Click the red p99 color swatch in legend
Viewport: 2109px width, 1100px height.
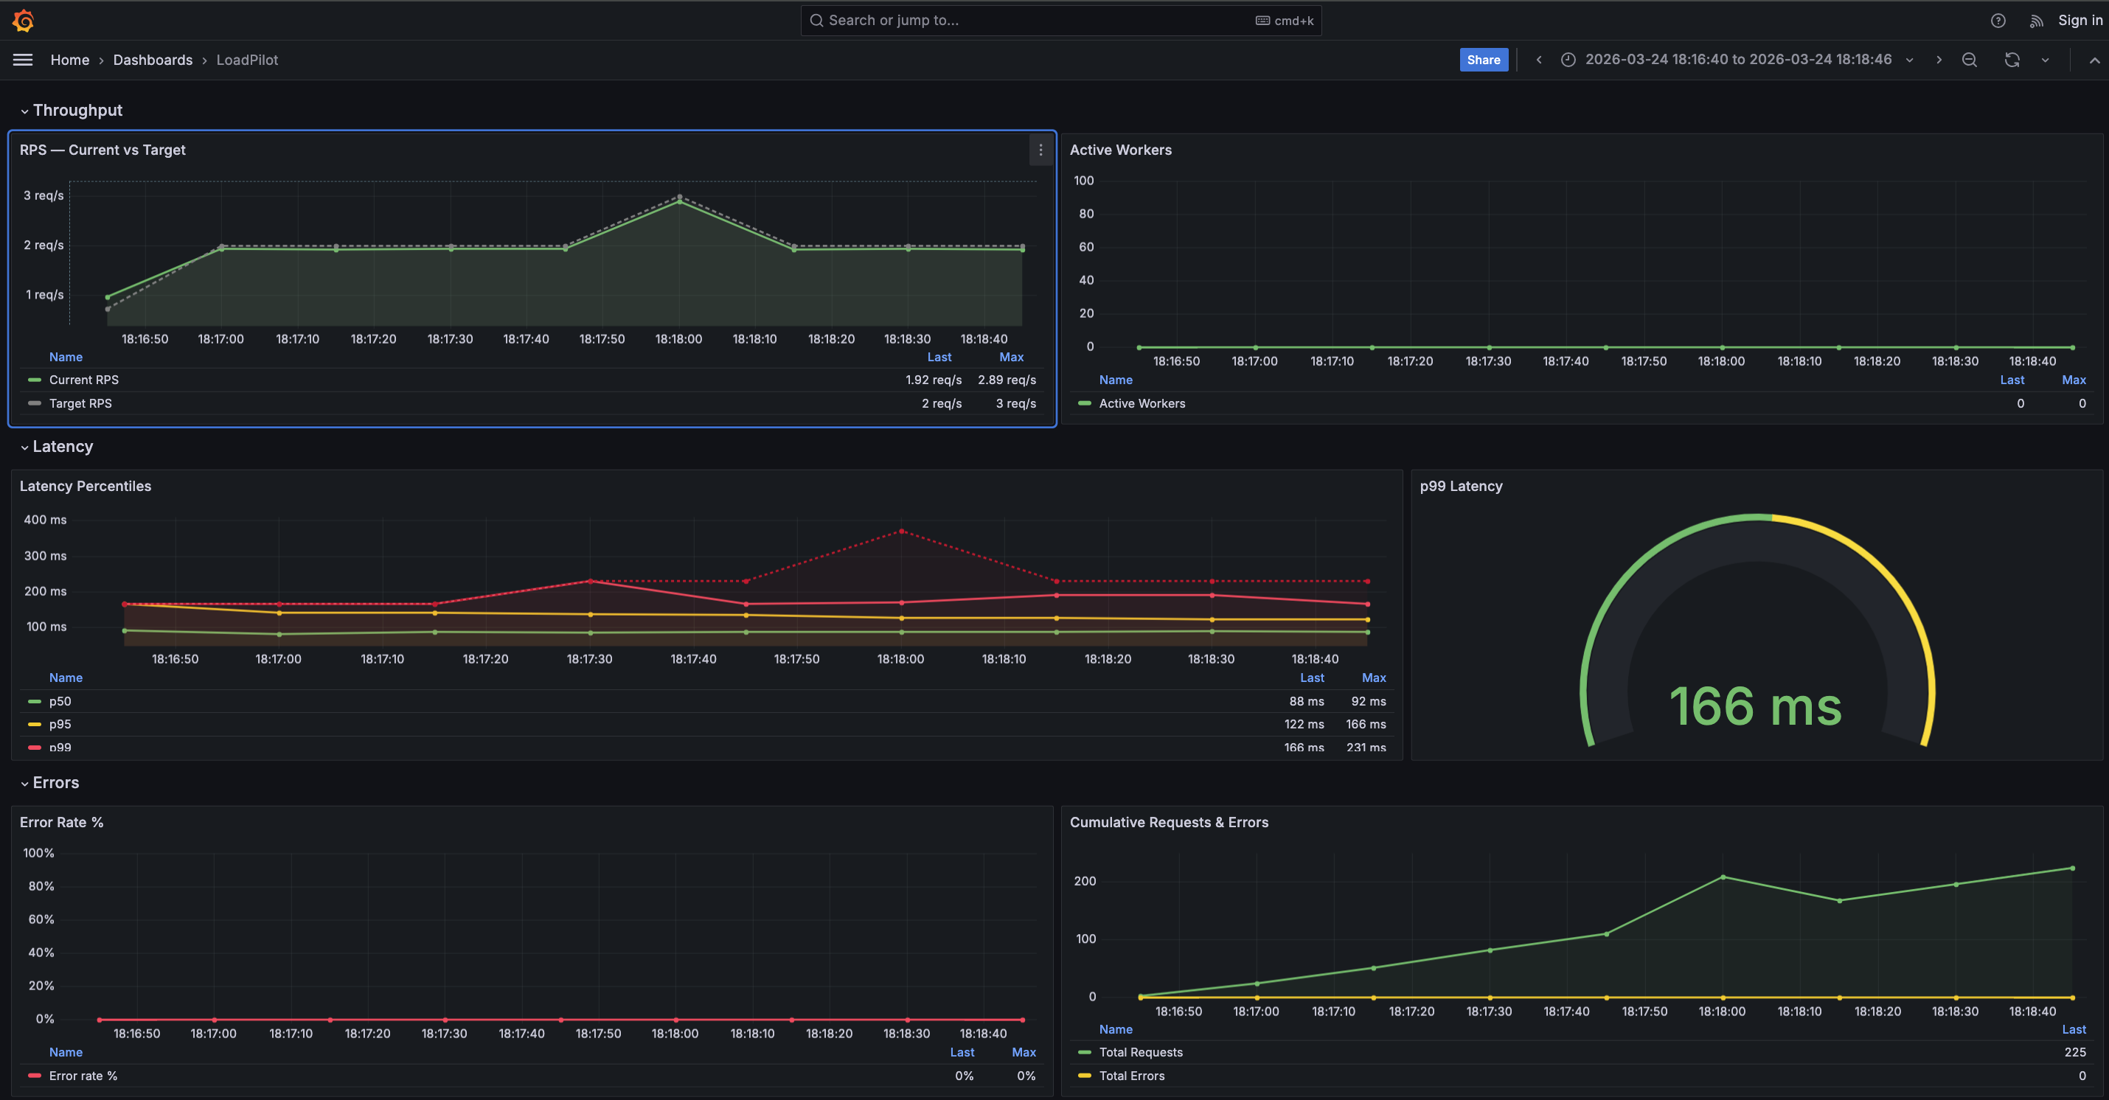coord(34,748)
